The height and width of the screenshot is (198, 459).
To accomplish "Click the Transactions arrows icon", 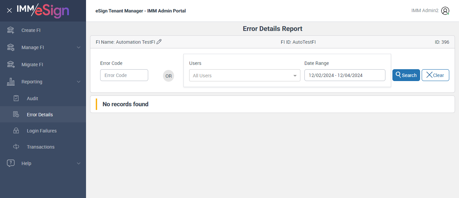I will click(16, 147).
